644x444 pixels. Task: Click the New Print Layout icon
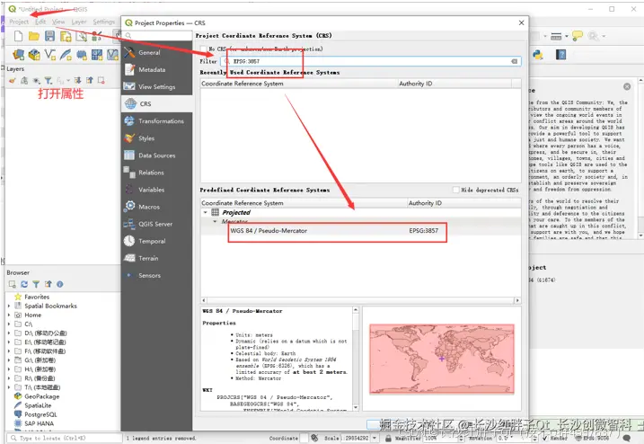[66, 36]
